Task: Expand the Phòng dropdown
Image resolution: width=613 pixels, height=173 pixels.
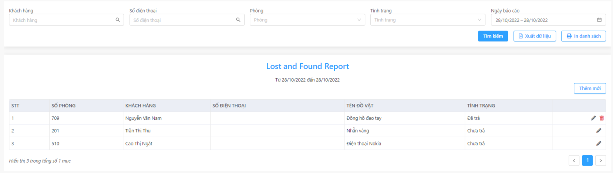Action: click(307, 20)
